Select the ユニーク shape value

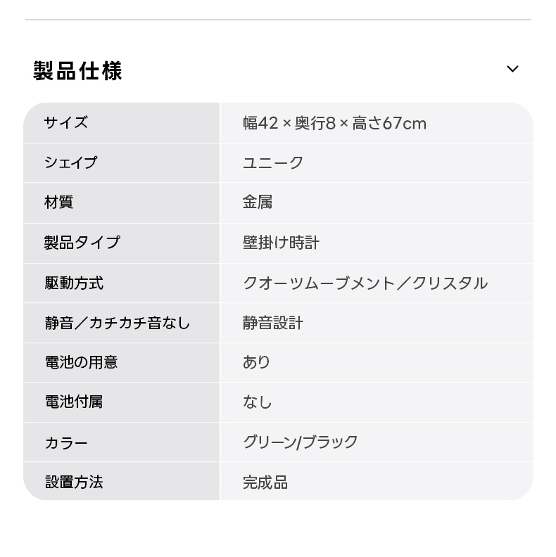point(273,163)
